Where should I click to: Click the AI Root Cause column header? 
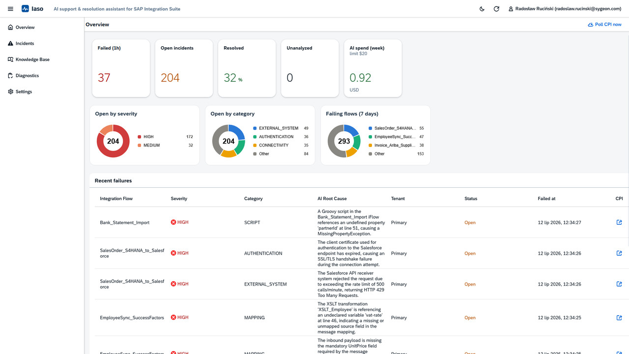click(x=332, y=199)
